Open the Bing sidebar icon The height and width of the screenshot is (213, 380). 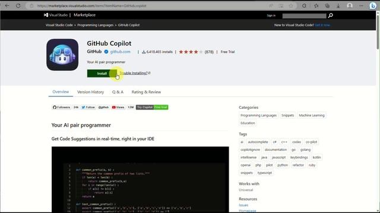[373, 5]
